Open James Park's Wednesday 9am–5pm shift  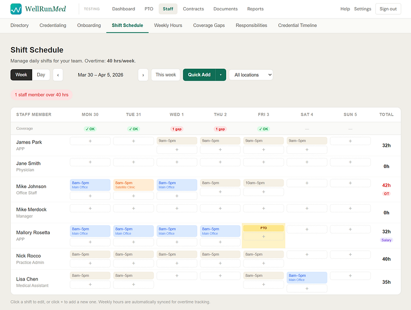pos(177,141)
